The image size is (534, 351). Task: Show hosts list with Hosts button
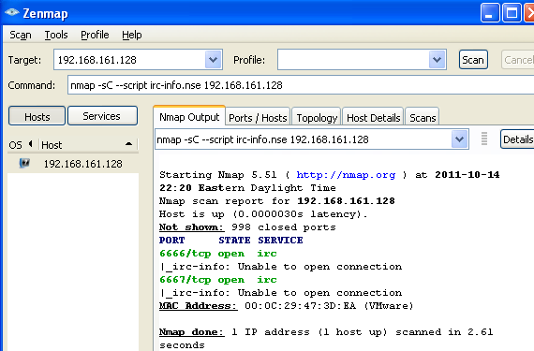point(37,116)
